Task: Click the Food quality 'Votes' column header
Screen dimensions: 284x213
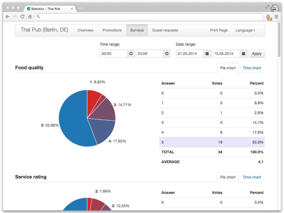Action: pos(217,83)
